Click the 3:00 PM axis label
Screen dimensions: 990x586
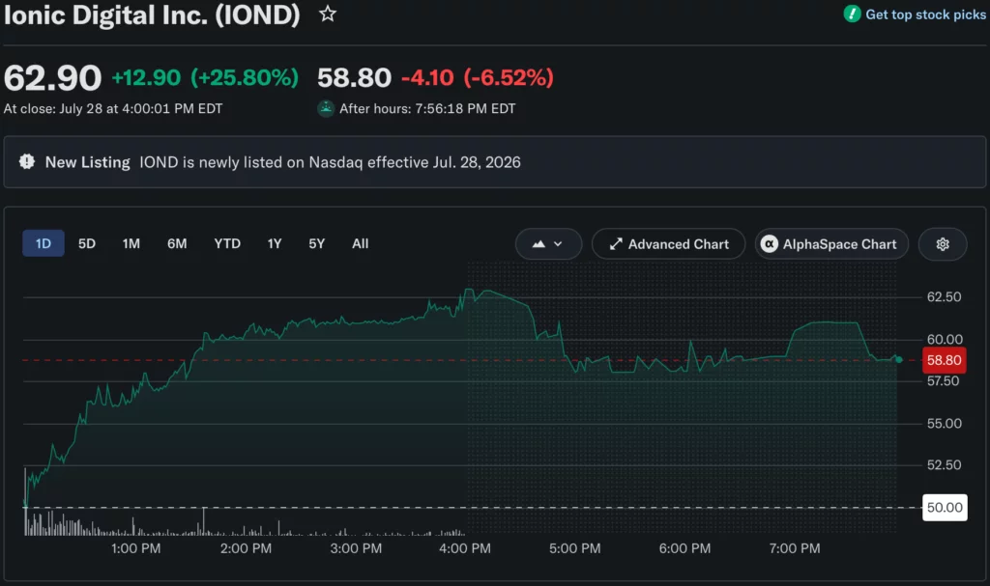[356, 548]
